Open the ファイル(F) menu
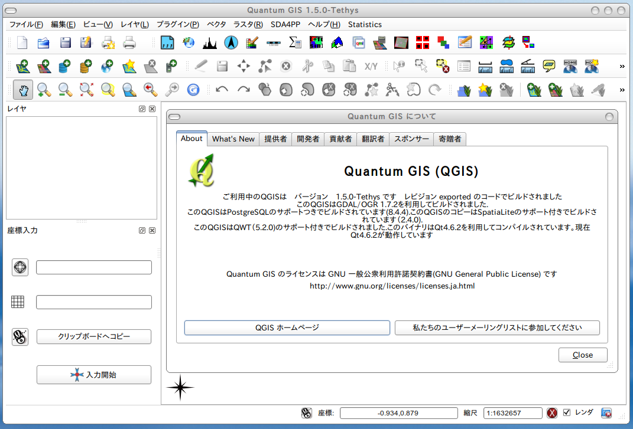 coord(26,25)
